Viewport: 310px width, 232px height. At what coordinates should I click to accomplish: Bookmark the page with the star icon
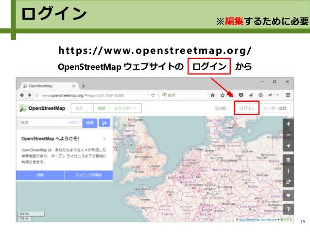pos(223,95)
